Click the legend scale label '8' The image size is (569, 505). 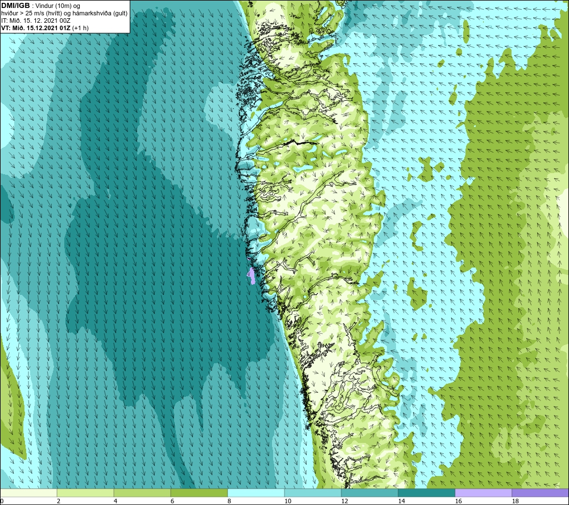point(229,501)
